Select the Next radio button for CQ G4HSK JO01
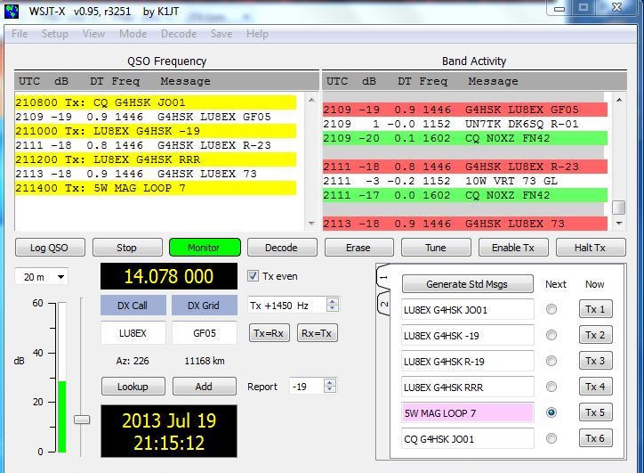The width and height of the screenshot is (644, 473). point(551,438)
